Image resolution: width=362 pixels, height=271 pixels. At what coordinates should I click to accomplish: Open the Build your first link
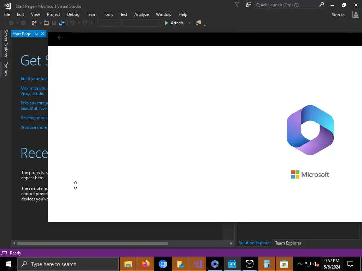tap(34, 79)
